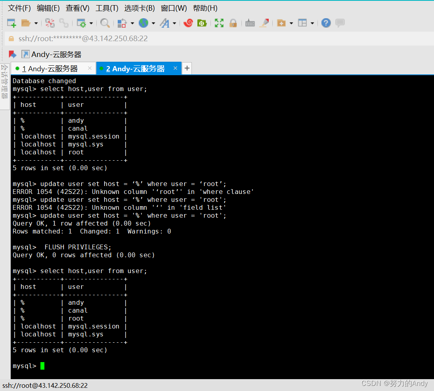Click the Session Properties gear icon
434x391 pixels.
coord(81,23)
